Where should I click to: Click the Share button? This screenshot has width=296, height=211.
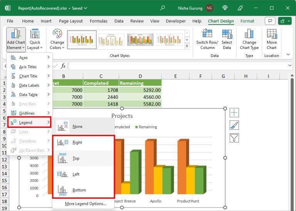pos(283,21)
